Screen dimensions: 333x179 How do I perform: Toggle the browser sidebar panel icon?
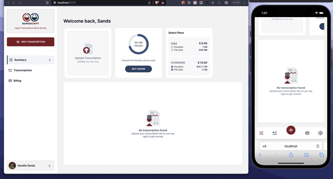219,2
